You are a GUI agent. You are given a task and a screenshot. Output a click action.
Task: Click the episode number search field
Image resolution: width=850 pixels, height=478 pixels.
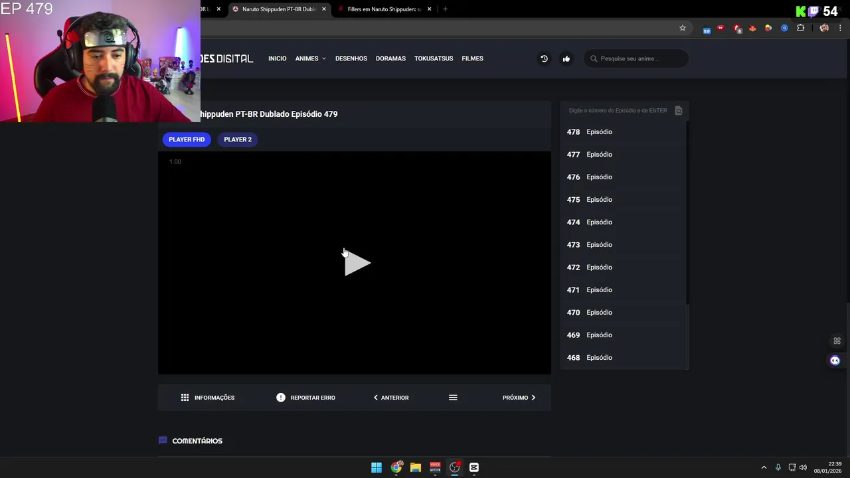click(618, 110)
